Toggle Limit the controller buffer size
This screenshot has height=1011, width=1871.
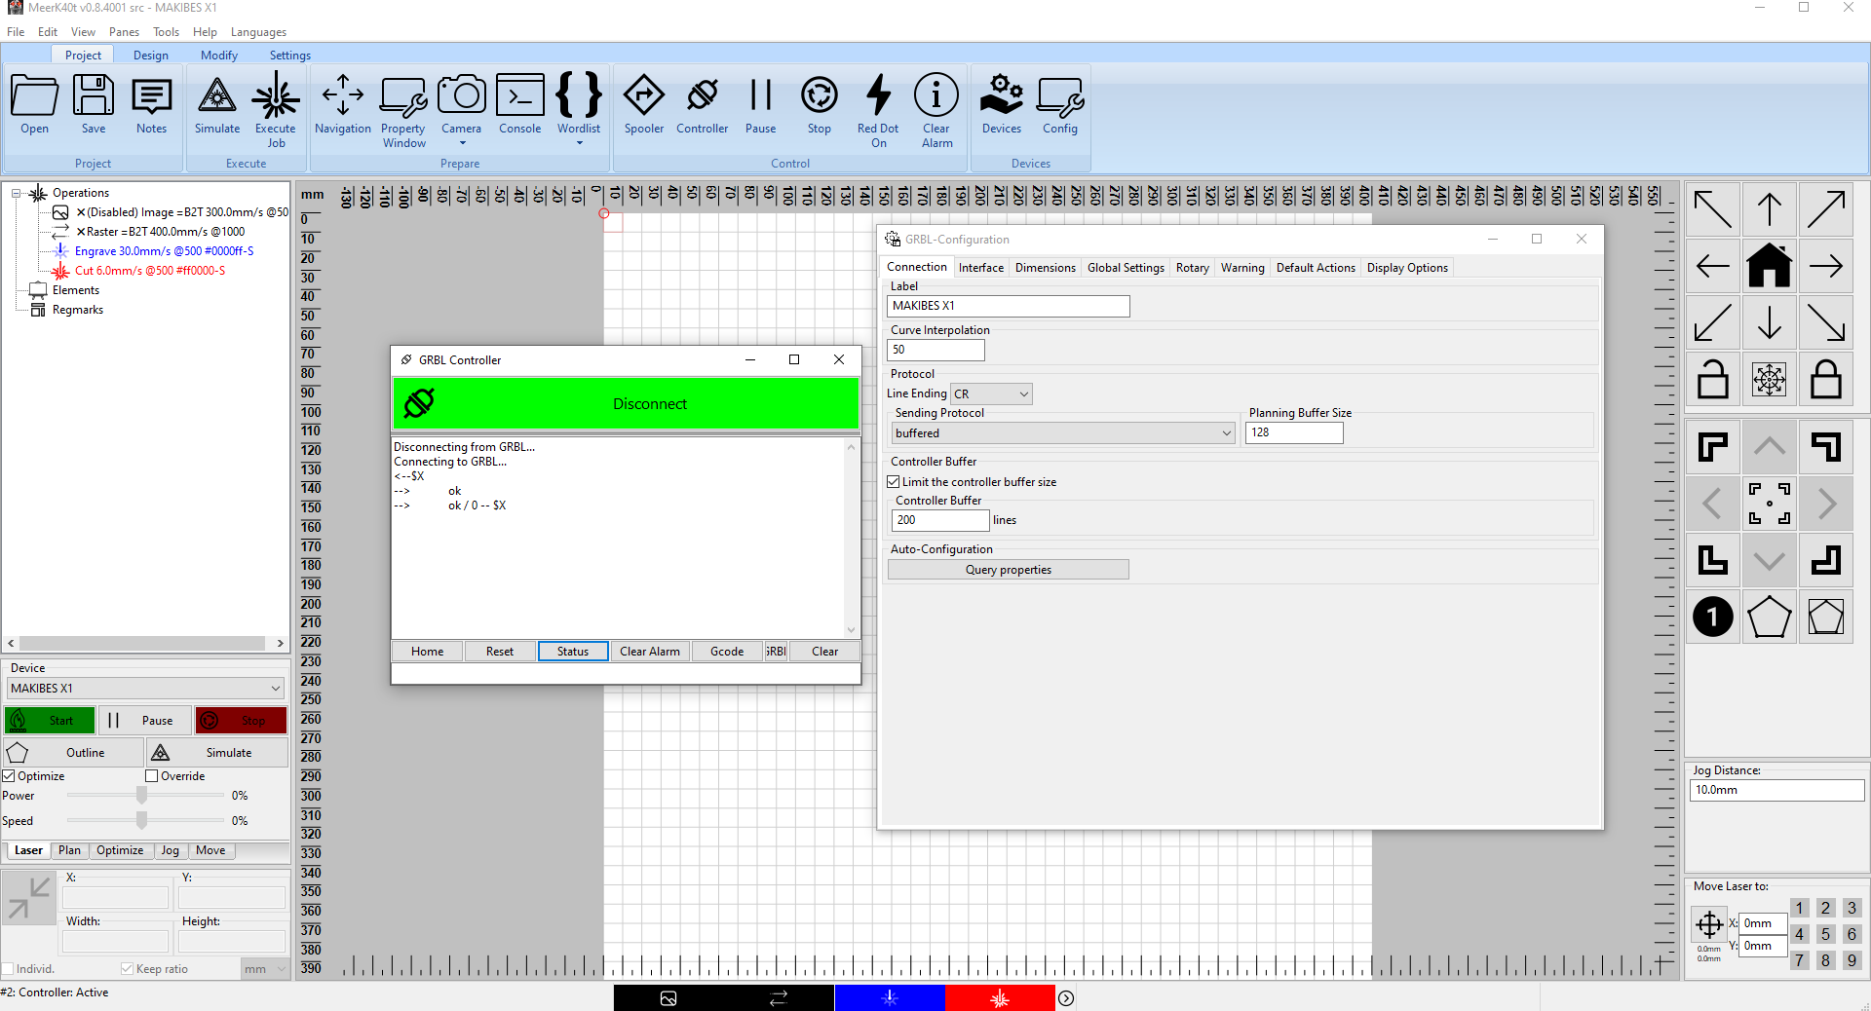[x=893, y=482]
